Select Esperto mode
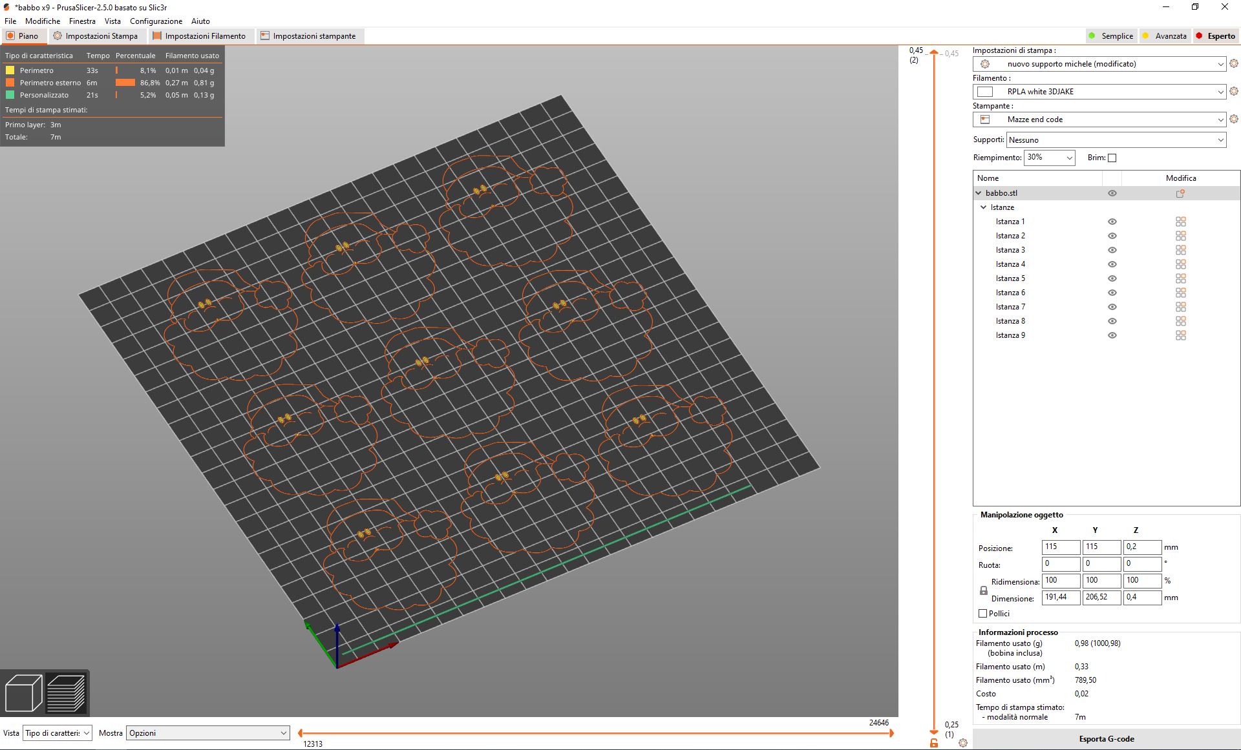 point(1215,36)
